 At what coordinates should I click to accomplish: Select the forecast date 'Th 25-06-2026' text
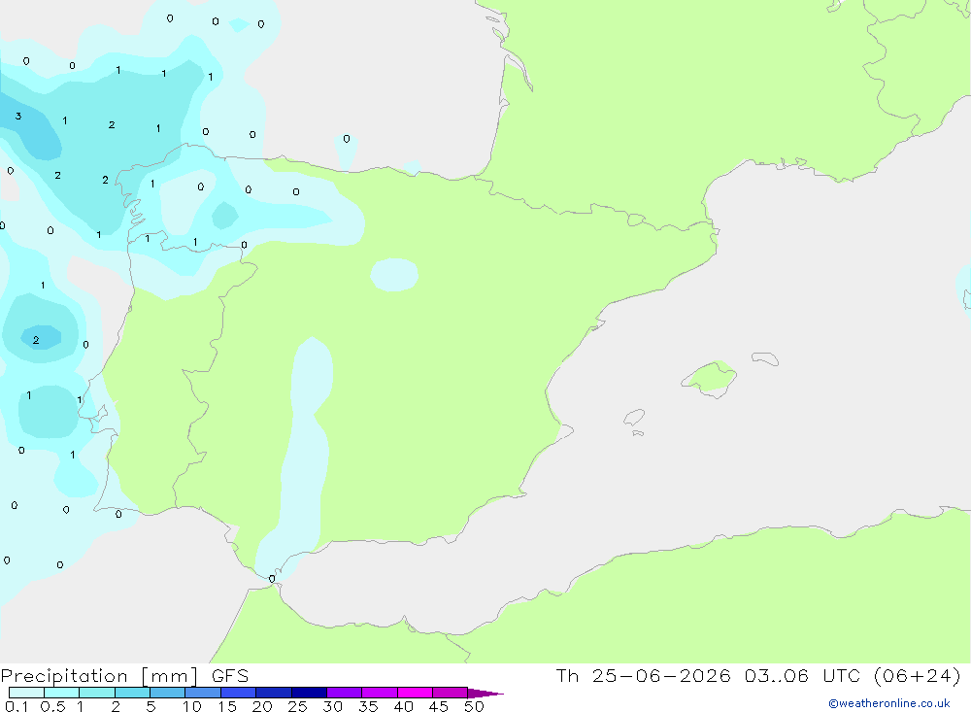click(x=643, y=675)
